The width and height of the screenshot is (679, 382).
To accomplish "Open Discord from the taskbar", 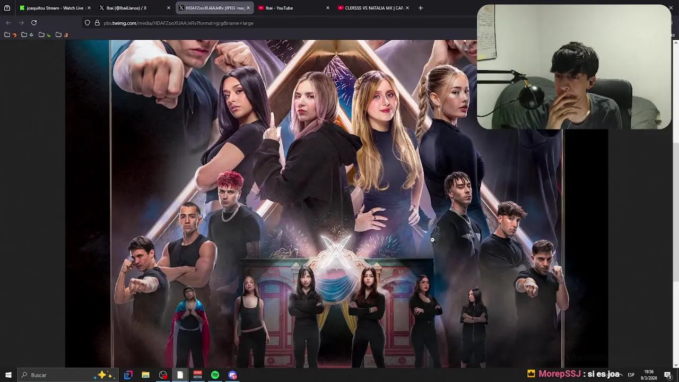I will click(x=232, y=375).
